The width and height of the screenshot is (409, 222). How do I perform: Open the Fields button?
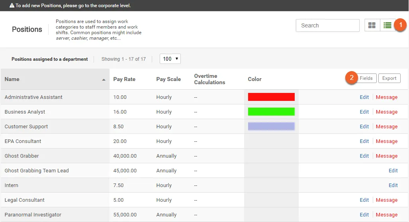366,78
